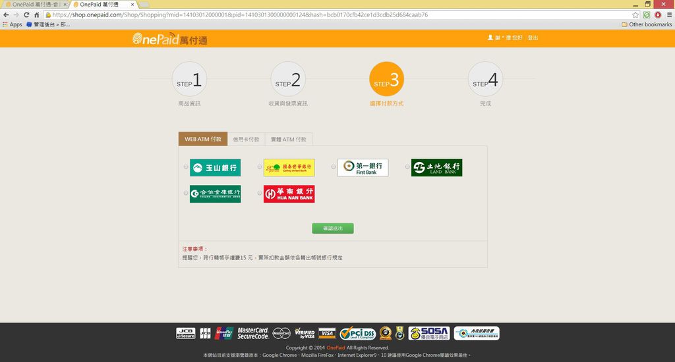Click the SSL lock icon in address bar
Screen dimensions: 675x362
[x=48, y=14]
